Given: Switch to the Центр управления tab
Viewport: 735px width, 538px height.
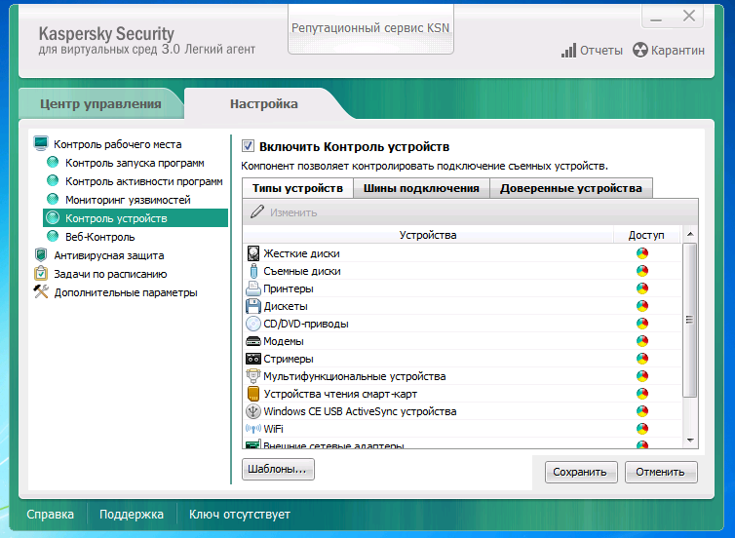Looking at the screenshot, I should pos(100,103).
